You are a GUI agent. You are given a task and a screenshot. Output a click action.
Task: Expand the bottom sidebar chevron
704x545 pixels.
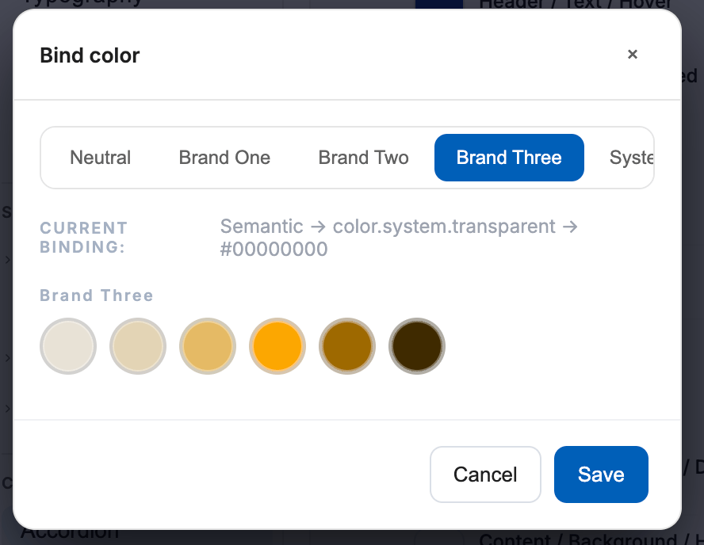tap(6, 409)
